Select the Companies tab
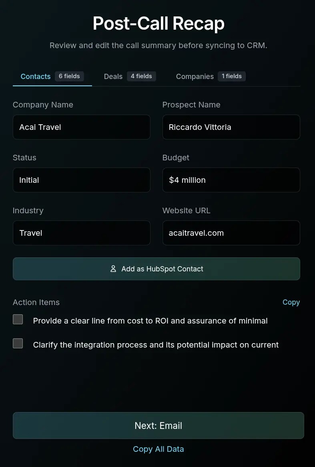This screenshot has width=315, height=467. coord(195,77)
